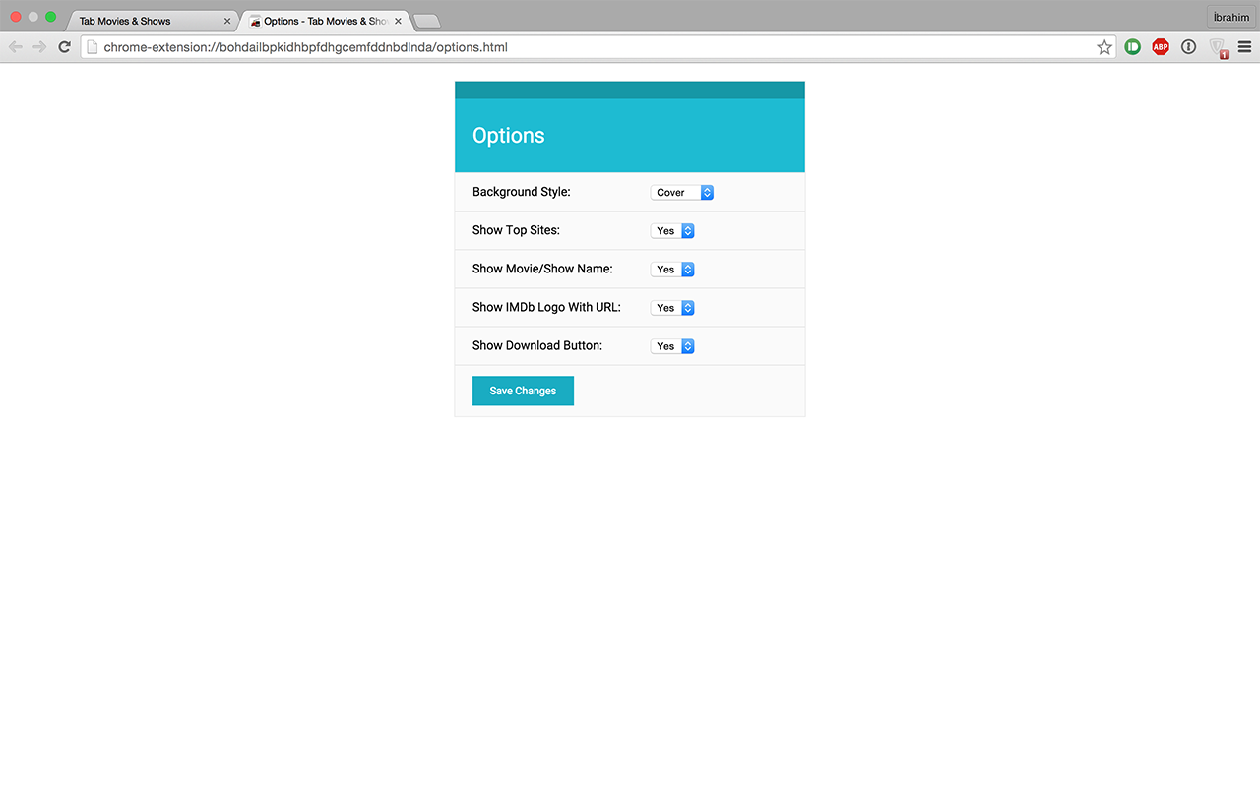The image size is (1260, 787).
Task: Open the 1Password keyhole extension icon
Action: pos(1189,46)
